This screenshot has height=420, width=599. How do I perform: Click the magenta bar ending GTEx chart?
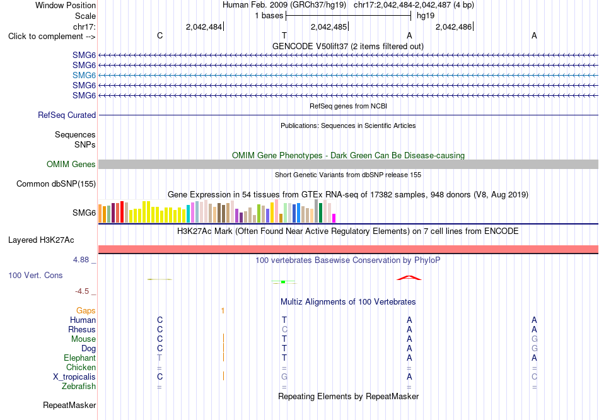point(334,218)
